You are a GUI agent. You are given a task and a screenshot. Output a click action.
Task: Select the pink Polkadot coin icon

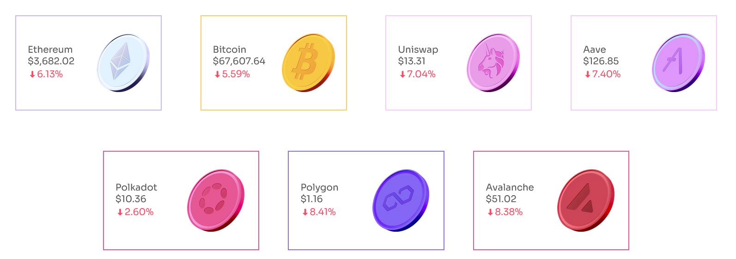pos(215,200)
